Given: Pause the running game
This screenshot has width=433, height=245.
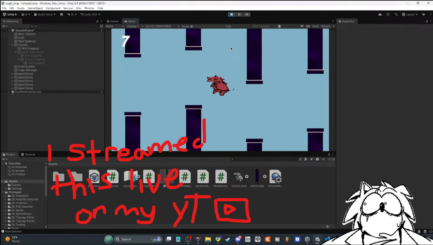Looking at the screenshot, I should 239,14.
